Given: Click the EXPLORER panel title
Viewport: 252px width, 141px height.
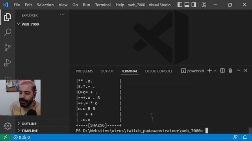Looking at the screenshot, I should click(x=30, y=15).
